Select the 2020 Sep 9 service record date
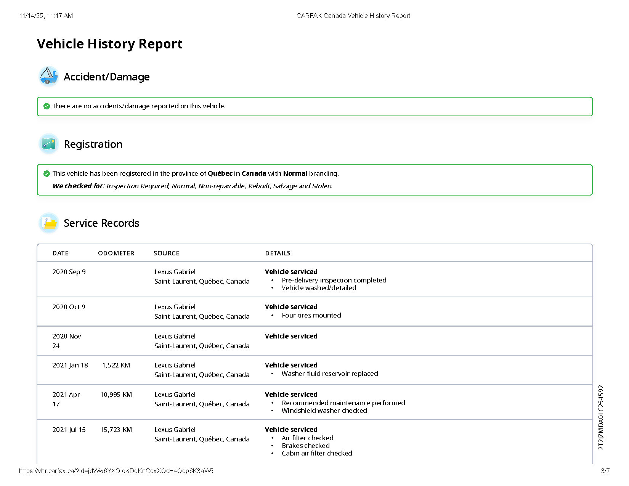629x486 pixels. (69, 272)
